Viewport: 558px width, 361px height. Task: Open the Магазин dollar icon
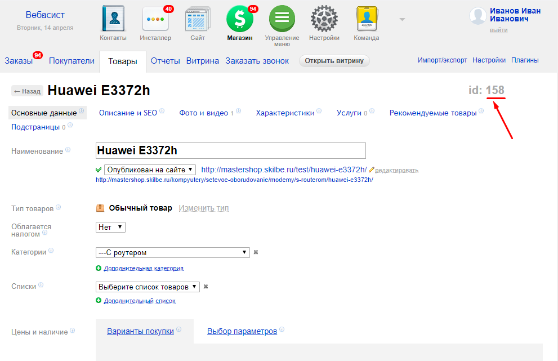coord(240,19)
